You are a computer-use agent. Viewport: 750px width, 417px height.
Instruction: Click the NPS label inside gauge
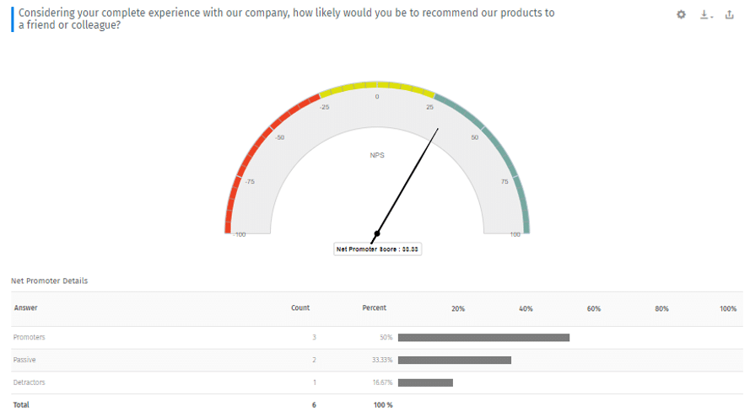coord(377,155)
